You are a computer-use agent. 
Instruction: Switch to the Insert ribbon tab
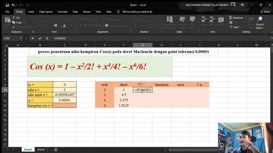pos(31,11)
